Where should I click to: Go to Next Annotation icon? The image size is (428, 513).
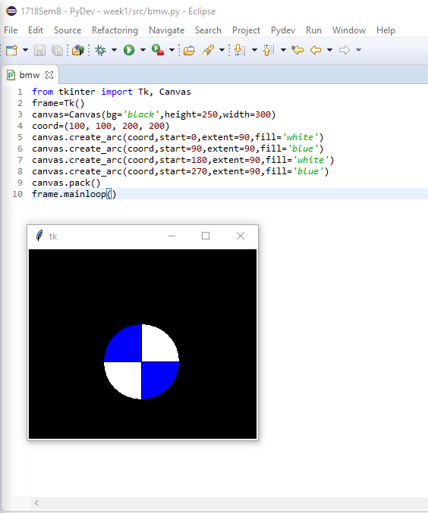(240, 50)
